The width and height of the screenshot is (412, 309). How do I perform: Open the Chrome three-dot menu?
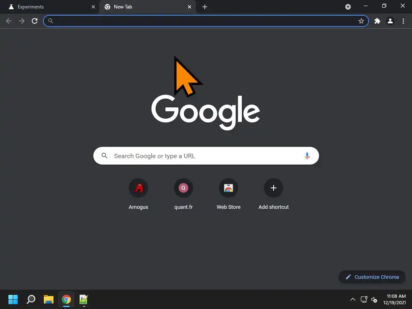click(403, 21)
